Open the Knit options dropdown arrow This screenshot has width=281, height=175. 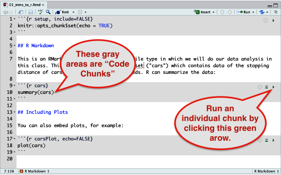pyautogui.click(x=73, y=12)
